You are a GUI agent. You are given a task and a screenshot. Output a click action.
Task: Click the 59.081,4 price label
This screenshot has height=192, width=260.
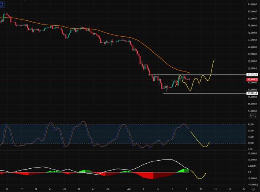(252, 93)
